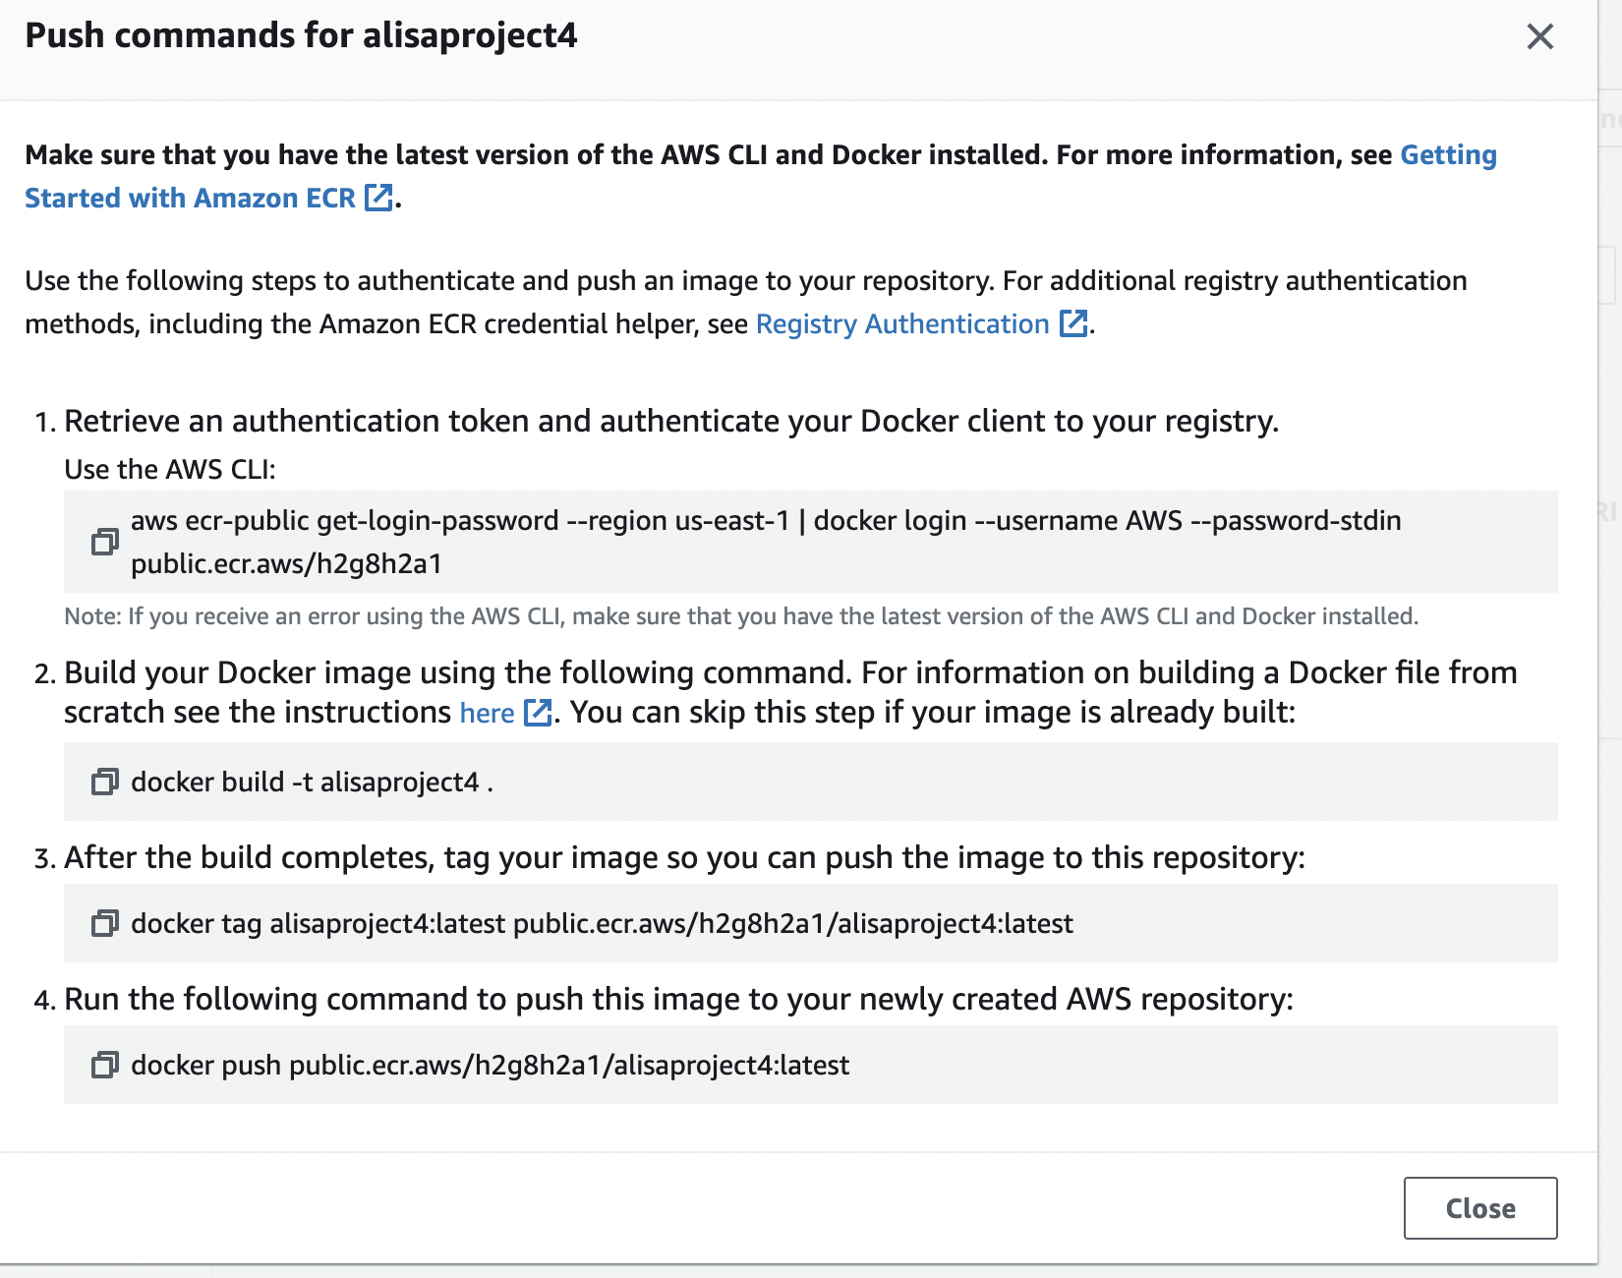This screenshot has height=1278, width=1622.
Task: Click the 'Push commands for alisaproject4' title
Action: click(301, 35)
